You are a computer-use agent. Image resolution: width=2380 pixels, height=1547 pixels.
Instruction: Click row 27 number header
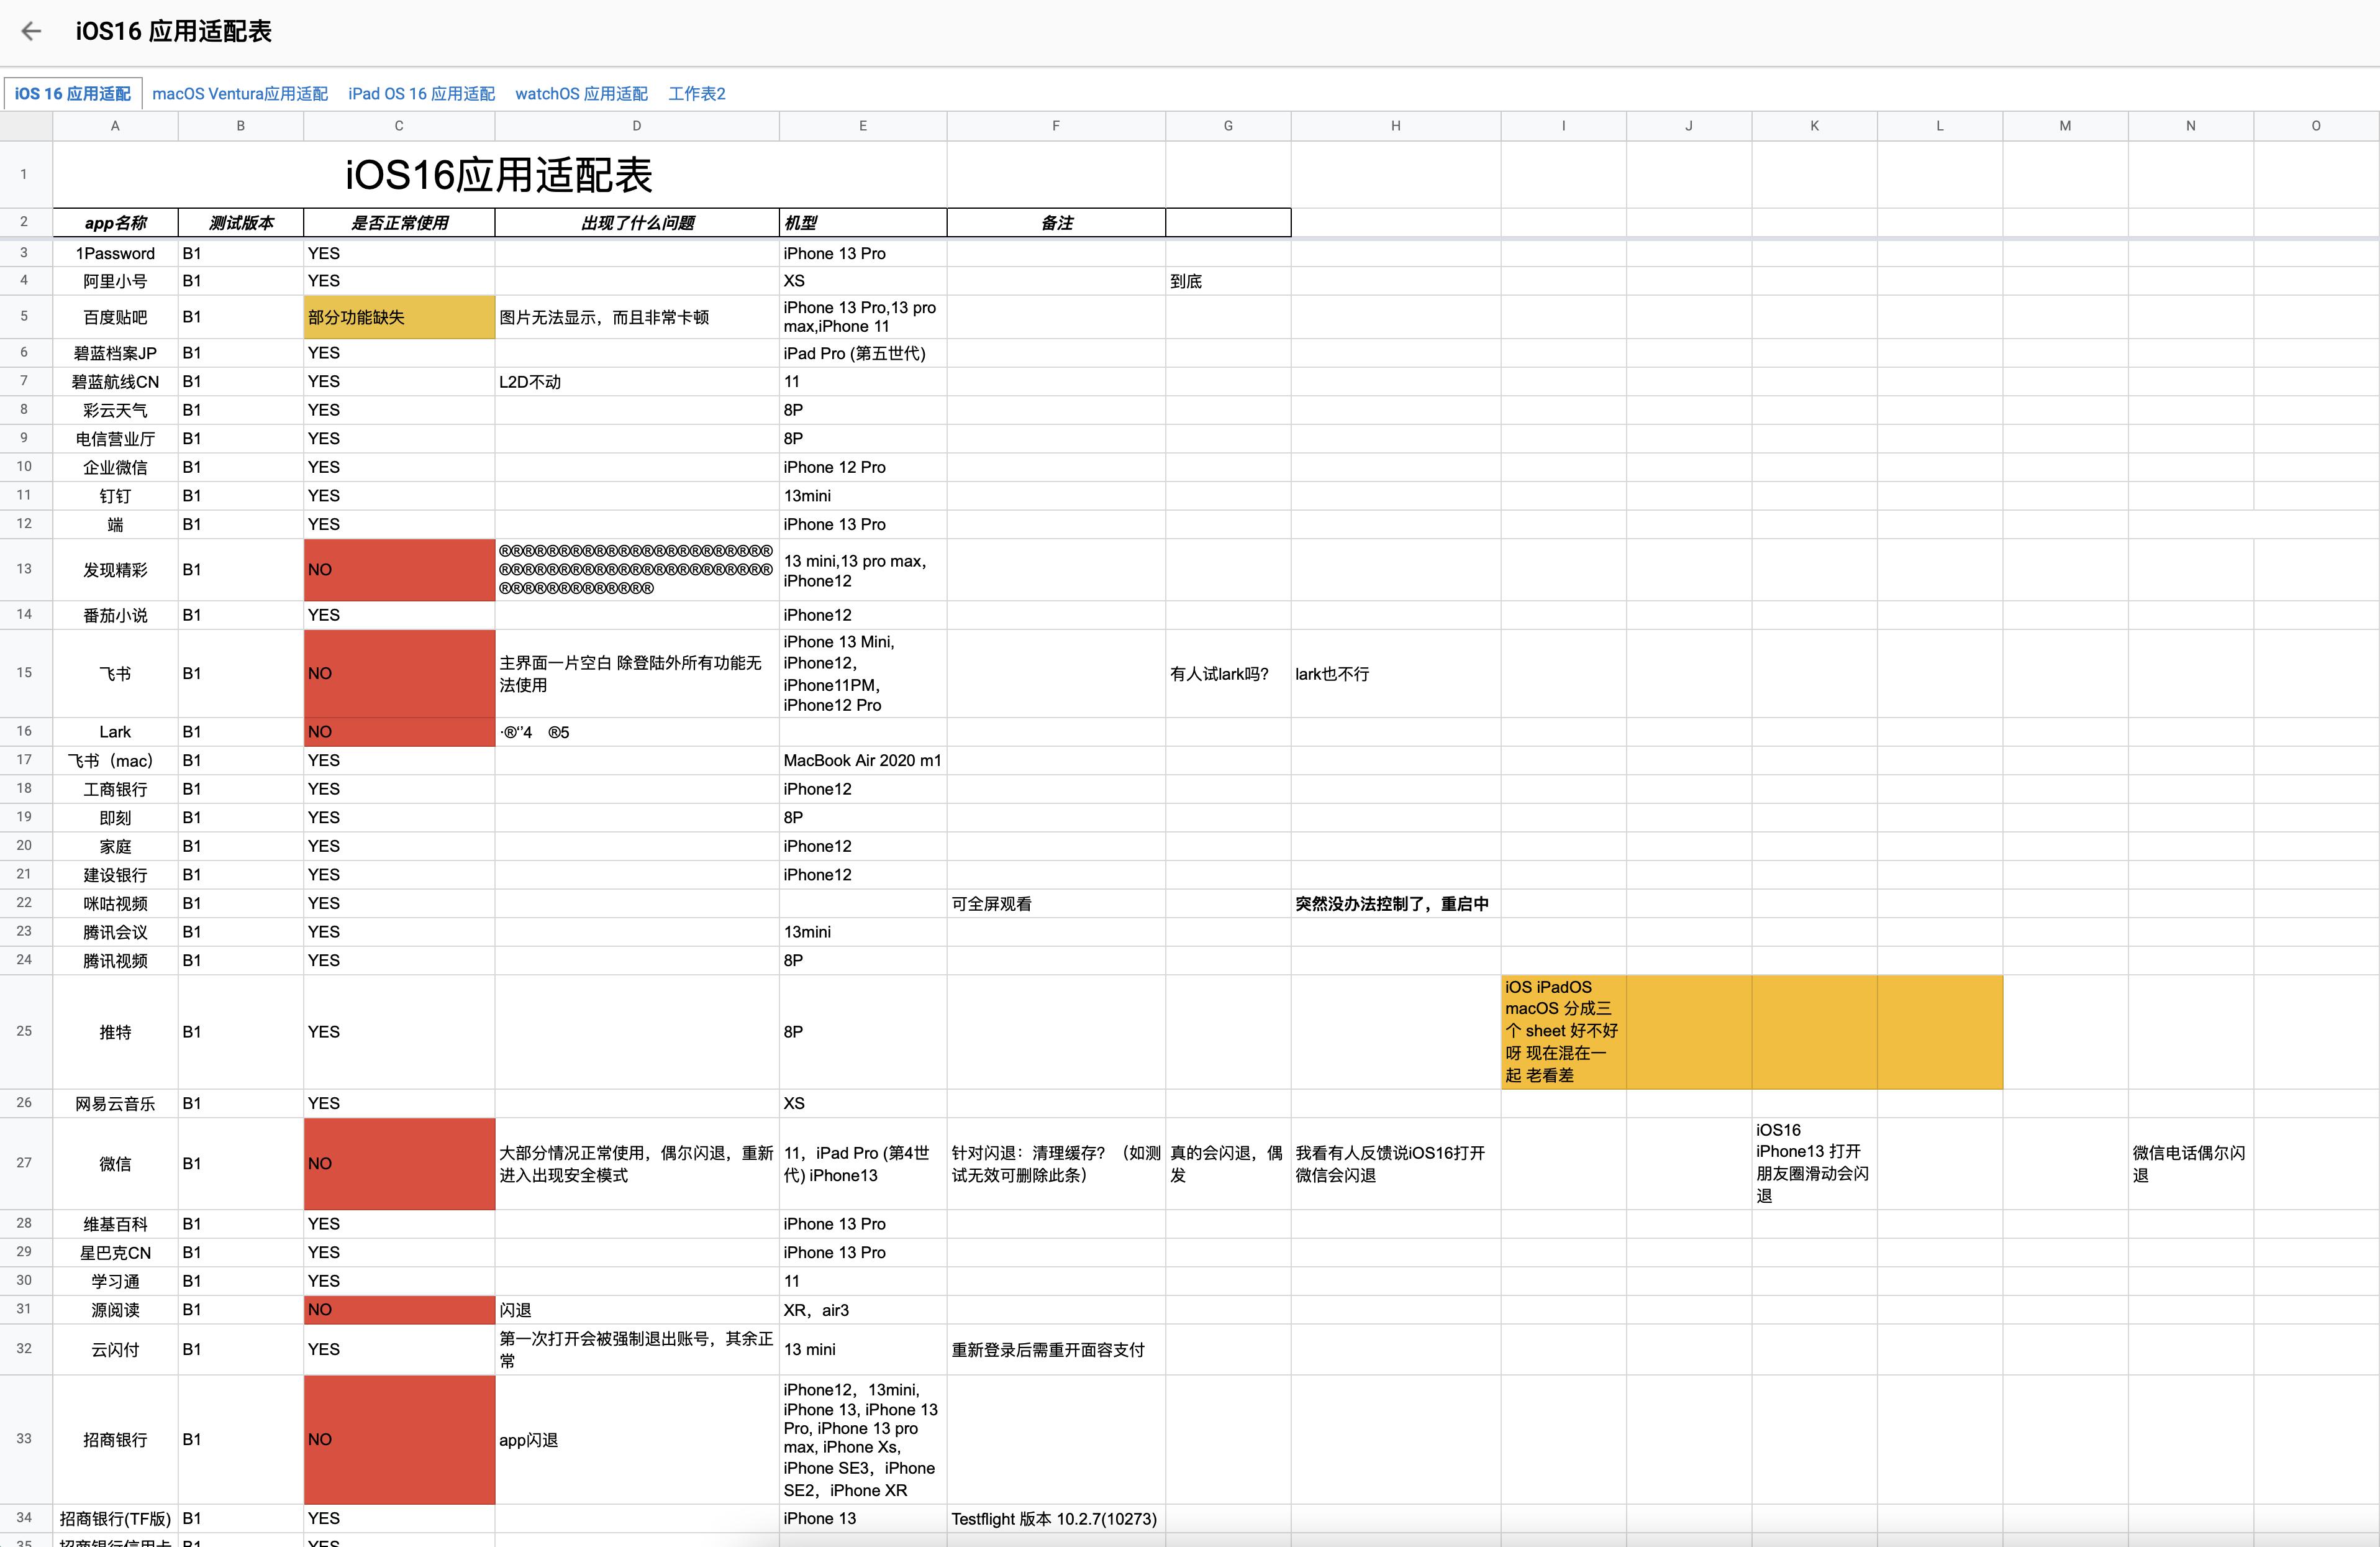[x=25, y=1163]
